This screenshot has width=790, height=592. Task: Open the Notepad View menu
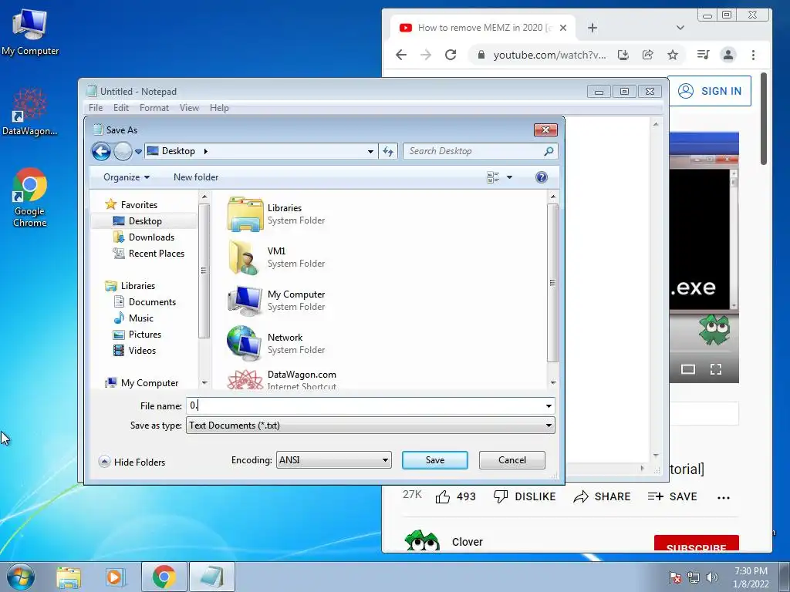tap(190, 108)
